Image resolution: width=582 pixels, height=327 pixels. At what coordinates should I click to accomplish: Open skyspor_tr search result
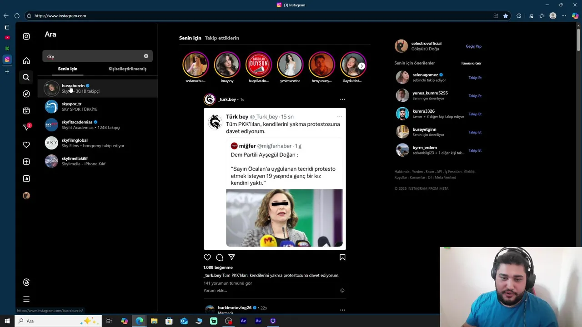click(x=98, y=106)
